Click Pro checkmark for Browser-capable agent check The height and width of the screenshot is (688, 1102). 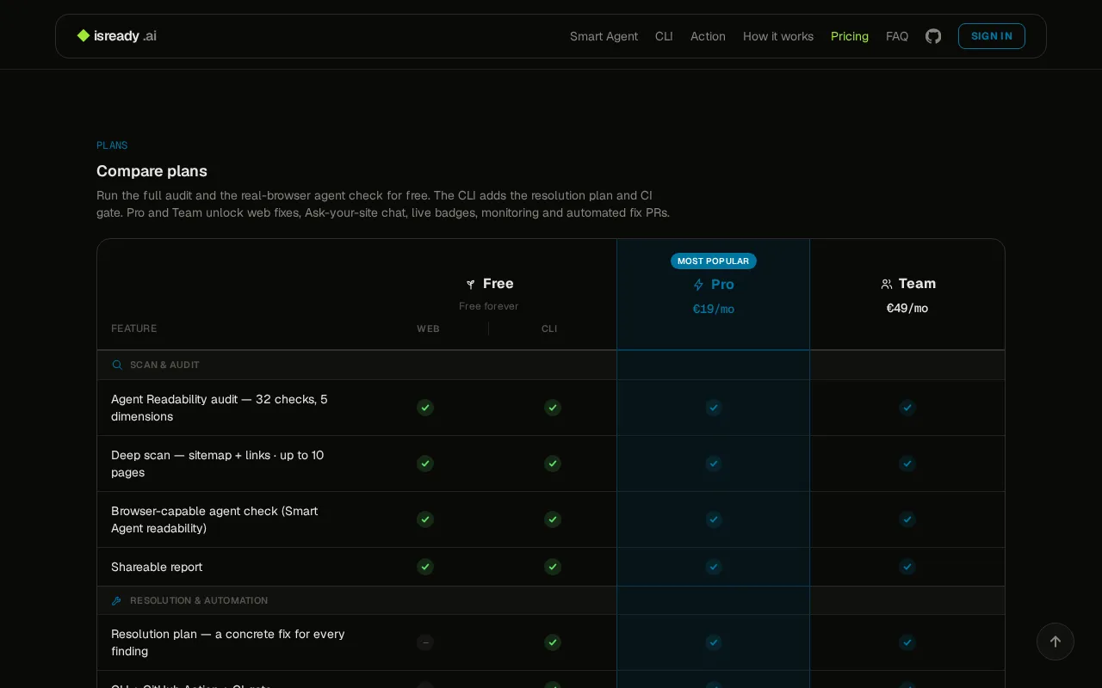pyautogui.click(x=714, y=519)
